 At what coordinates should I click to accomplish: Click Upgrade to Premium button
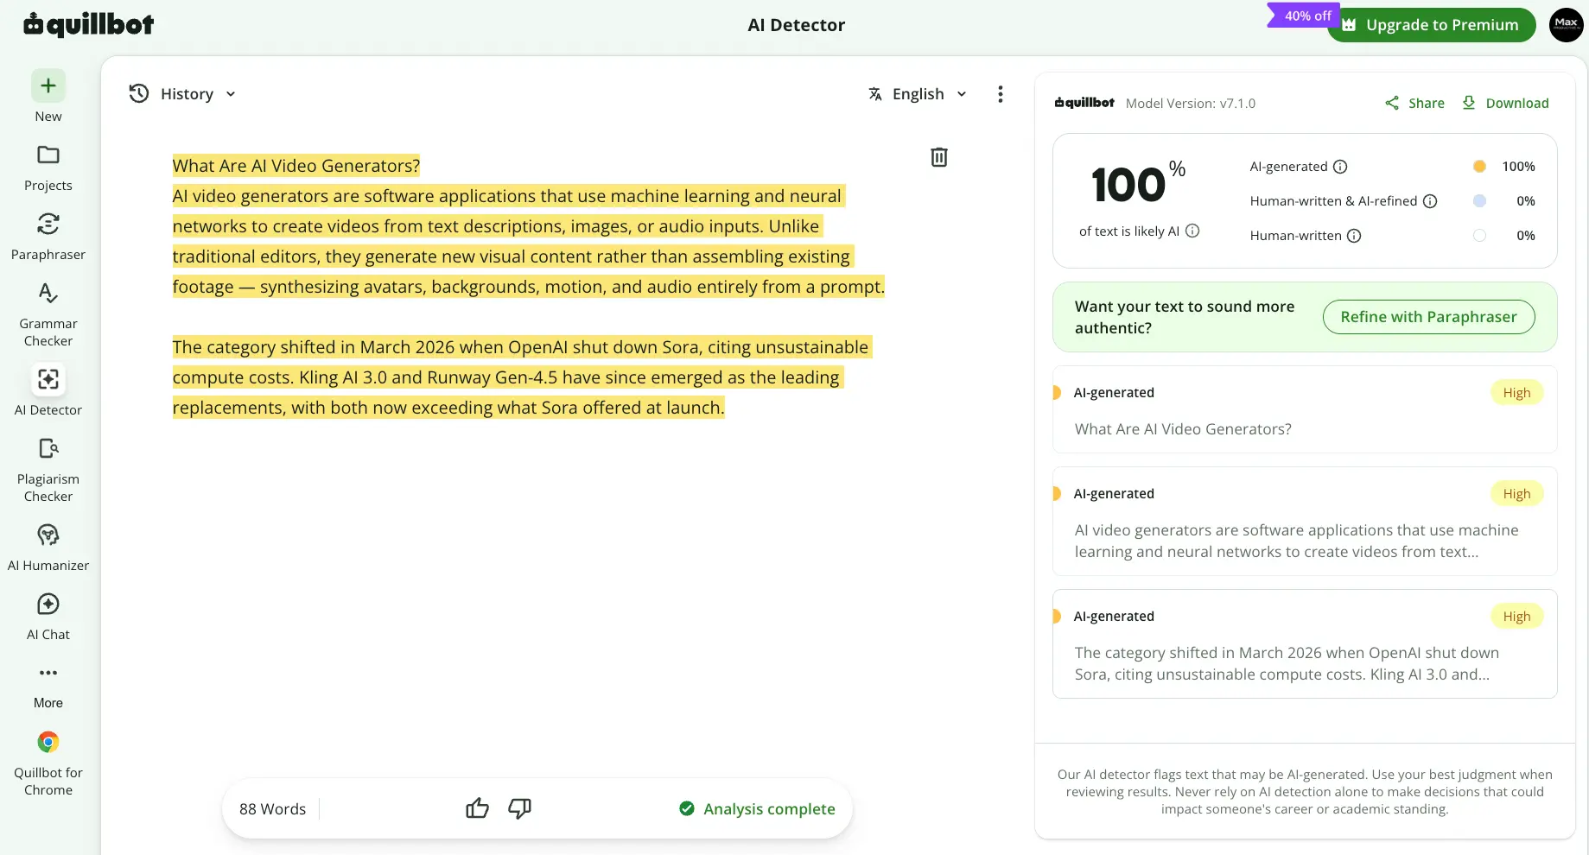tap(1432, 25)
